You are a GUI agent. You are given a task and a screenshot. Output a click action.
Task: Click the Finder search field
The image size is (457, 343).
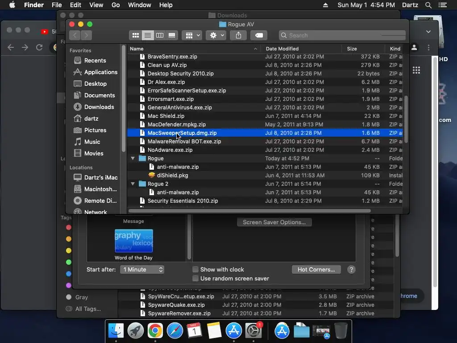pos(342,35)
